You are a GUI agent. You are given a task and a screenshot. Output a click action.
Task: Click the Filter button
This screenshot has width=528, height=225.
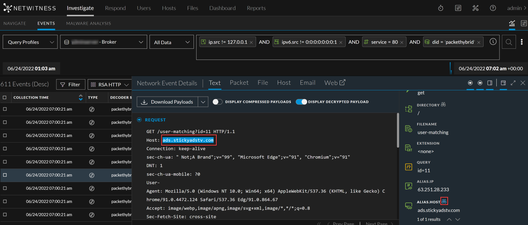[70, 85]
